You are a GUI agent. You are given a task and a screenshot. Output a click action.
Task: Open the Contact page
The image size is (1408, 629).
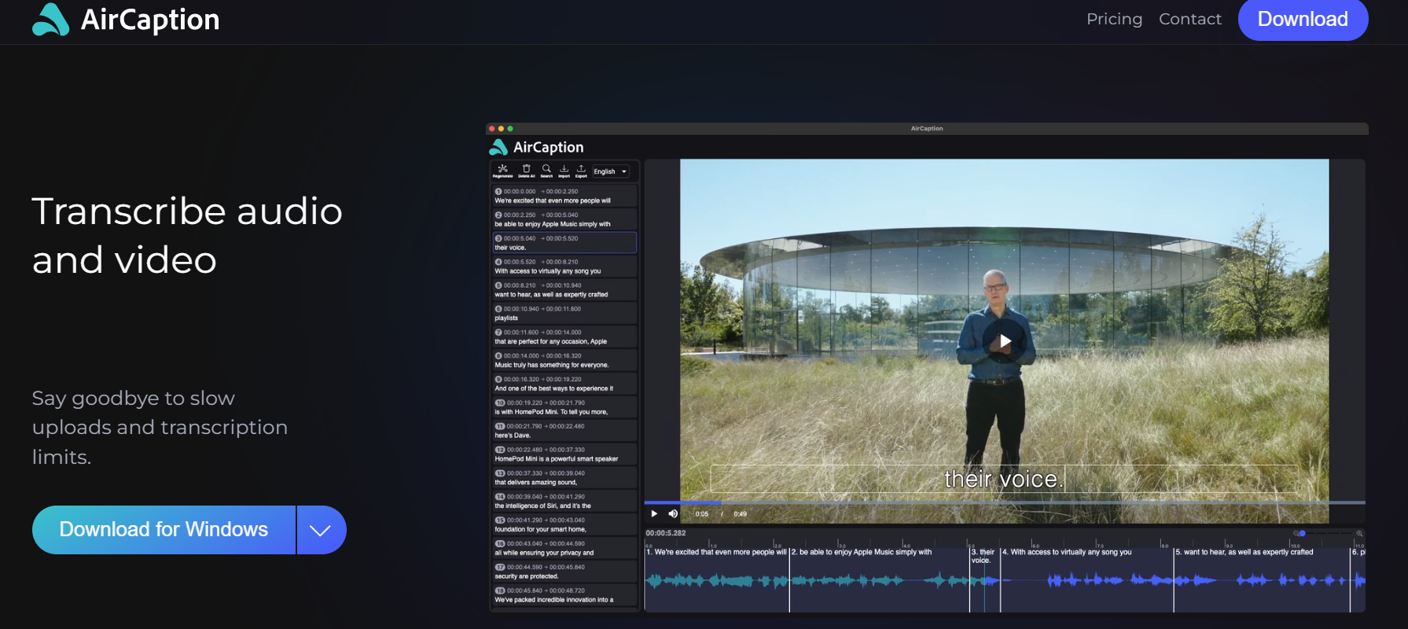click(1190, 19)
